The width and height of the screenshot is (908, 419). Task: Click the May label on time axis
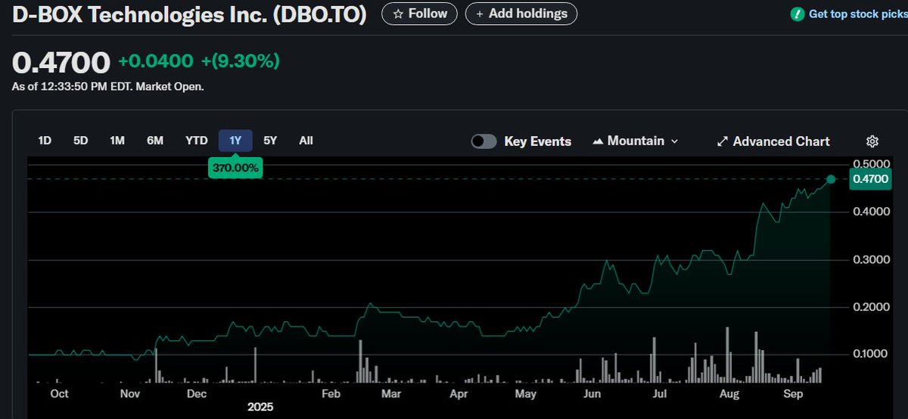(x=525, y=394)
